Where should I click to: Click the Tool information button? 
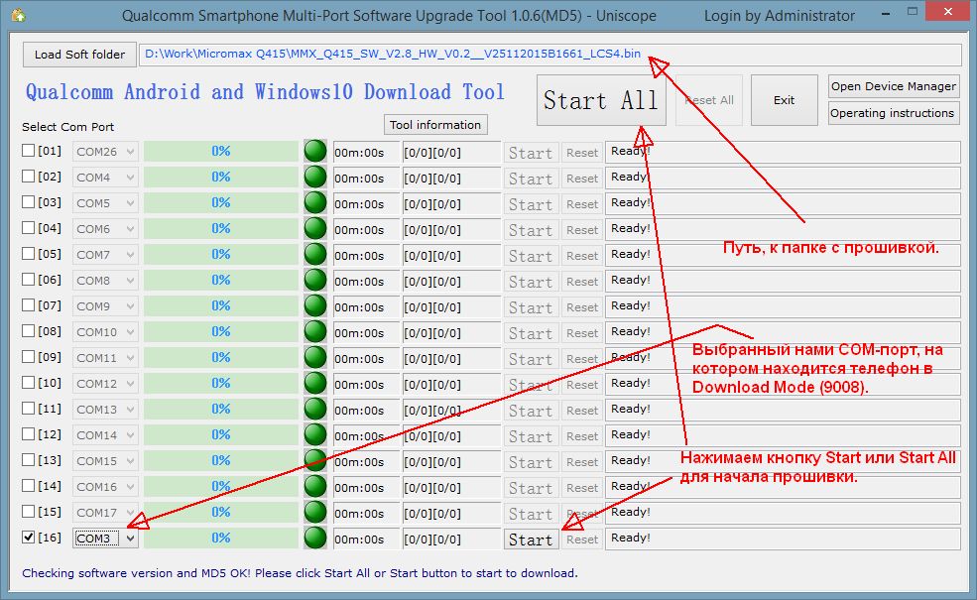pyautogui.click(x=435, y=125)
